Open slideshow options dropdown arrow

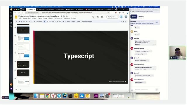117,17
